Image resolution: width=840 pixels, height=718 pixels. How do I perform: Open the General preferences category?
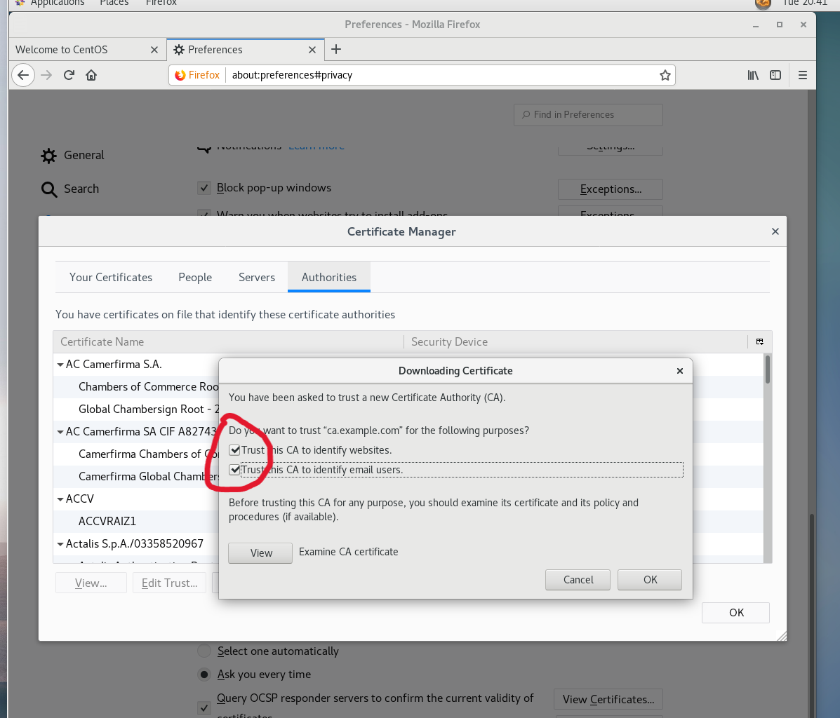point(73,155)
